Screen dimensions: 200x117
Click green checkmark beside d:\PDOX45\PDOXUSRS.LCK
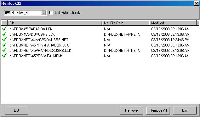[4, 34]
